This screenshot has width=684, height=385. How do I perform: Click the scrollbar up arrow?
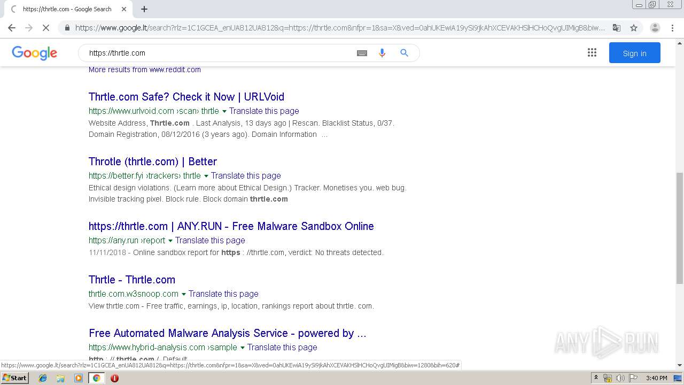pos(680,42)
